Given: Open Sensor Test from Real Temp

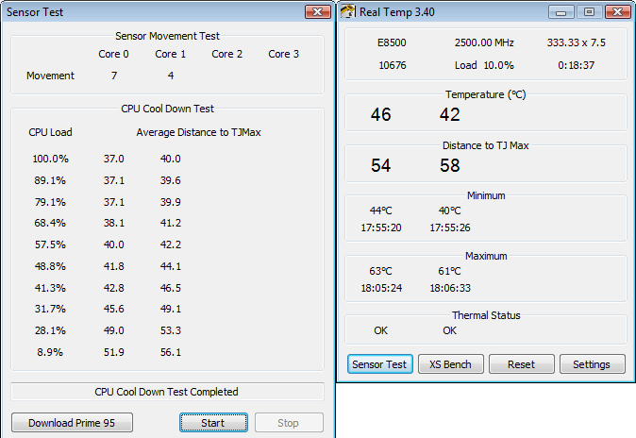Looking at the screenshot, I should pos(379,364).
